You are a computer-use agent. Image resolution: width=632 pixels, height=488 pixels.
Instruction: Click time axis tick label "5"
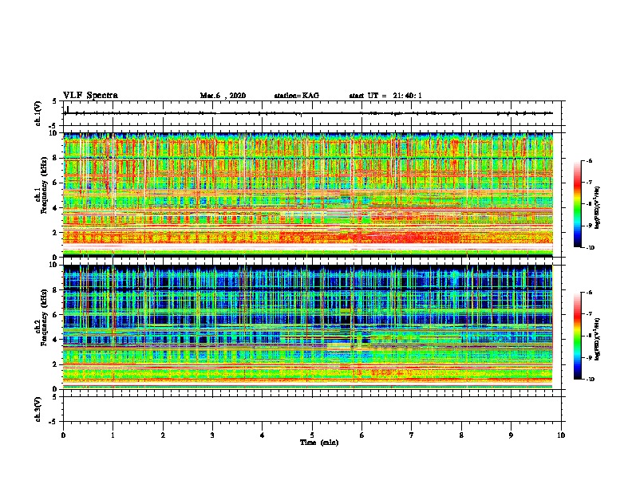pos(312,435)
